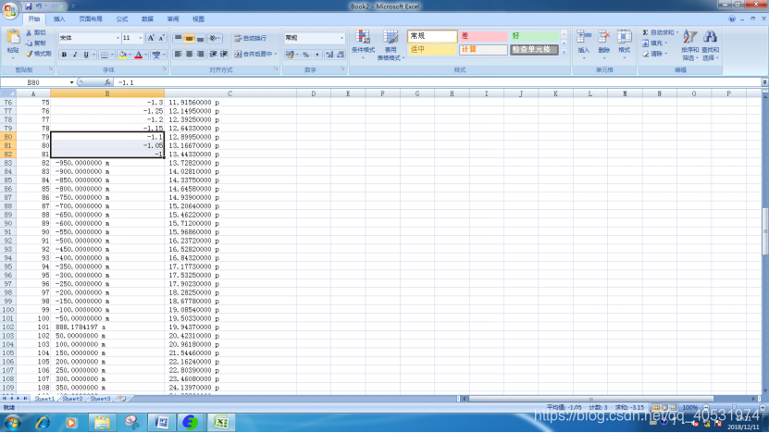Select the Check Cell (检查单元格) style
The width and height of the screenshot is (769, 433).
coord(534,50)
